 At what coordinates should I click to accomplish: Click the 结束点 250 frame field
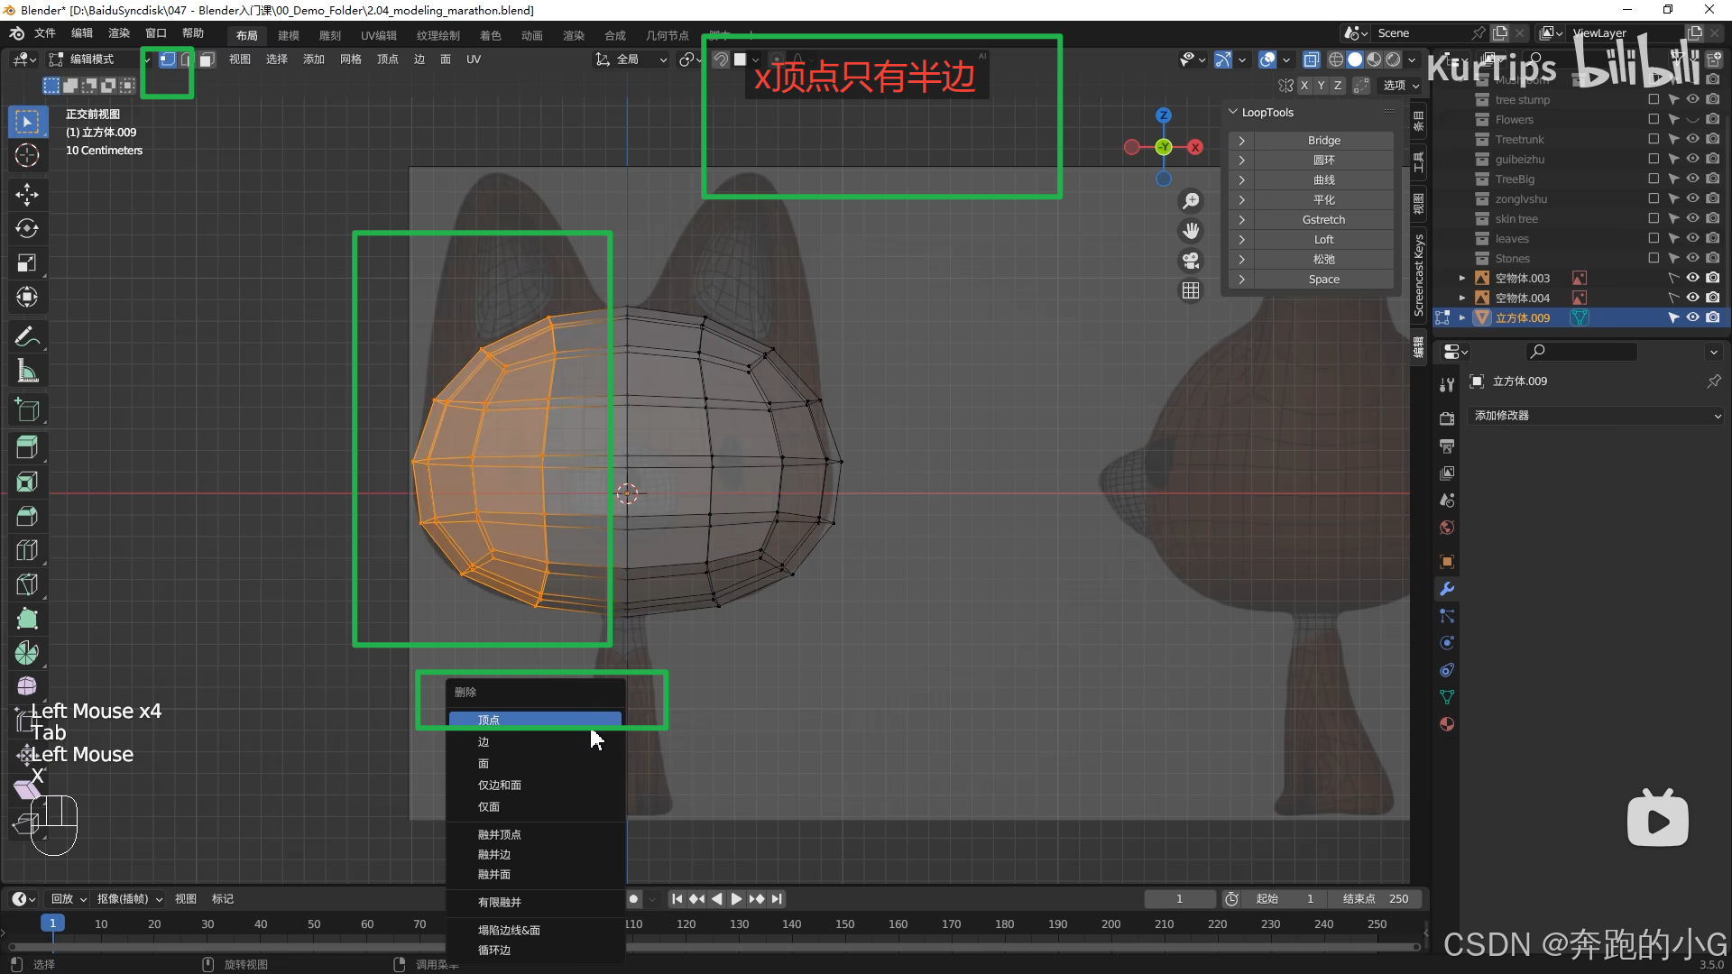pos(1377,898)
